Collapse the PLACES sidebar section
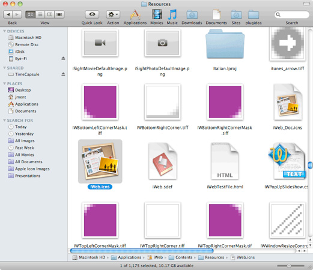This screenshot has height=270, width=313. [x=4, y=83]
